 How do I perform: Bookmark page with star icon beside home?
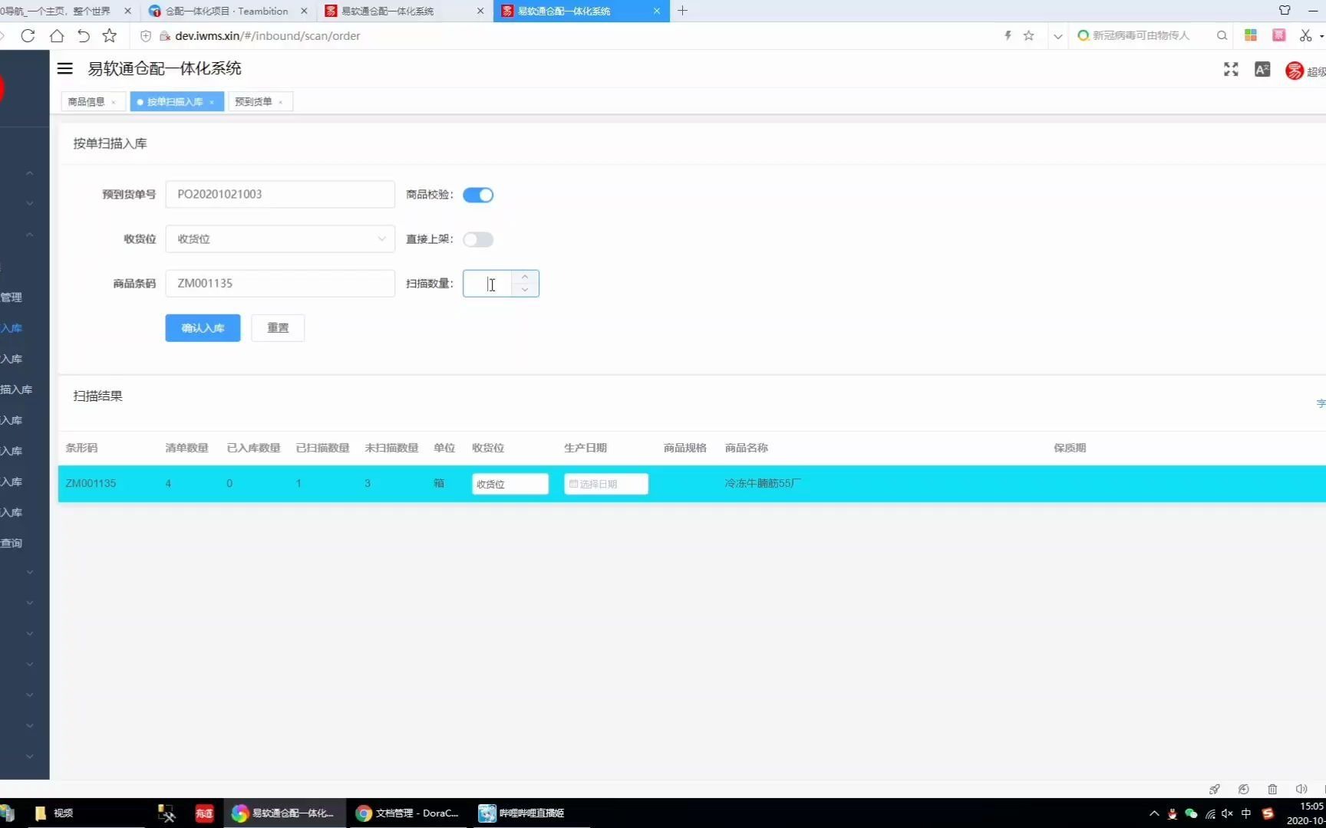[x=110, y=35]
